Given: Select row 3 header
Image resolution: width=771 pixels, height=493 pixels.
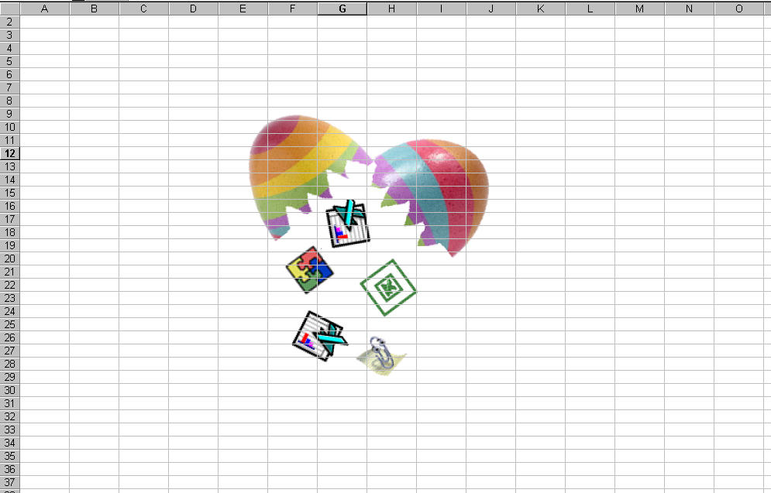Looking at the screenshot, I should tap(10, 36).
